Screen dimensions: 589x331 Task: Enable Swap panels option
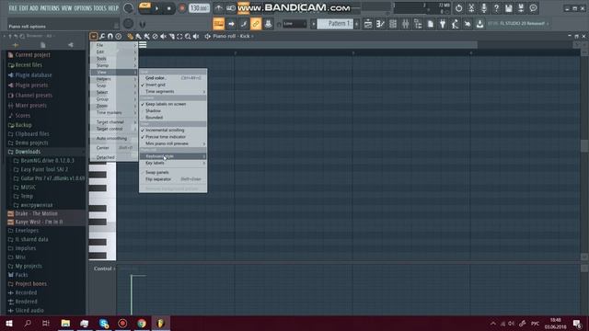(x=173, y=172)
